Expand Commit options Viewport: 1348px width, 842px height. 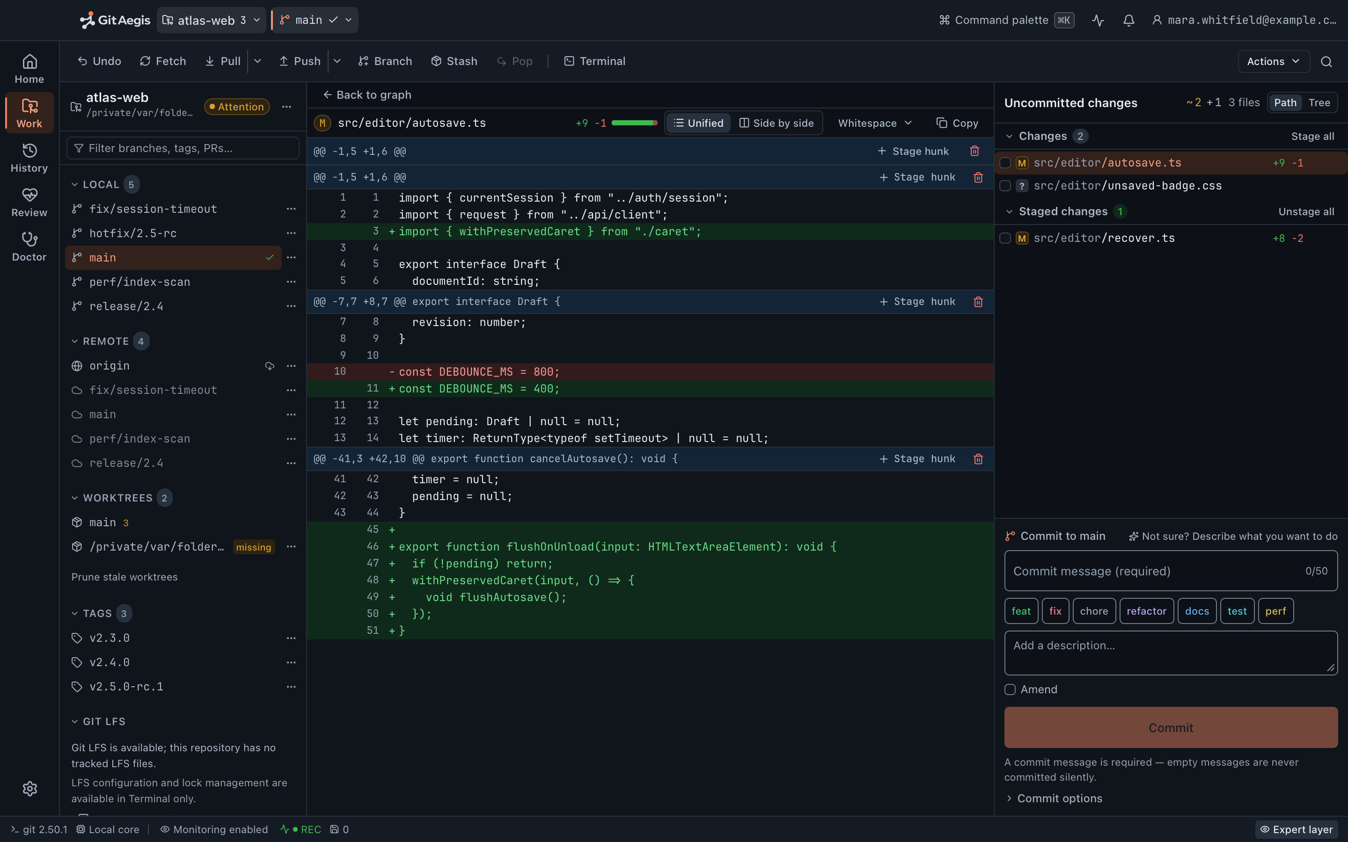pyautogui.click(x=1054, y=798)
